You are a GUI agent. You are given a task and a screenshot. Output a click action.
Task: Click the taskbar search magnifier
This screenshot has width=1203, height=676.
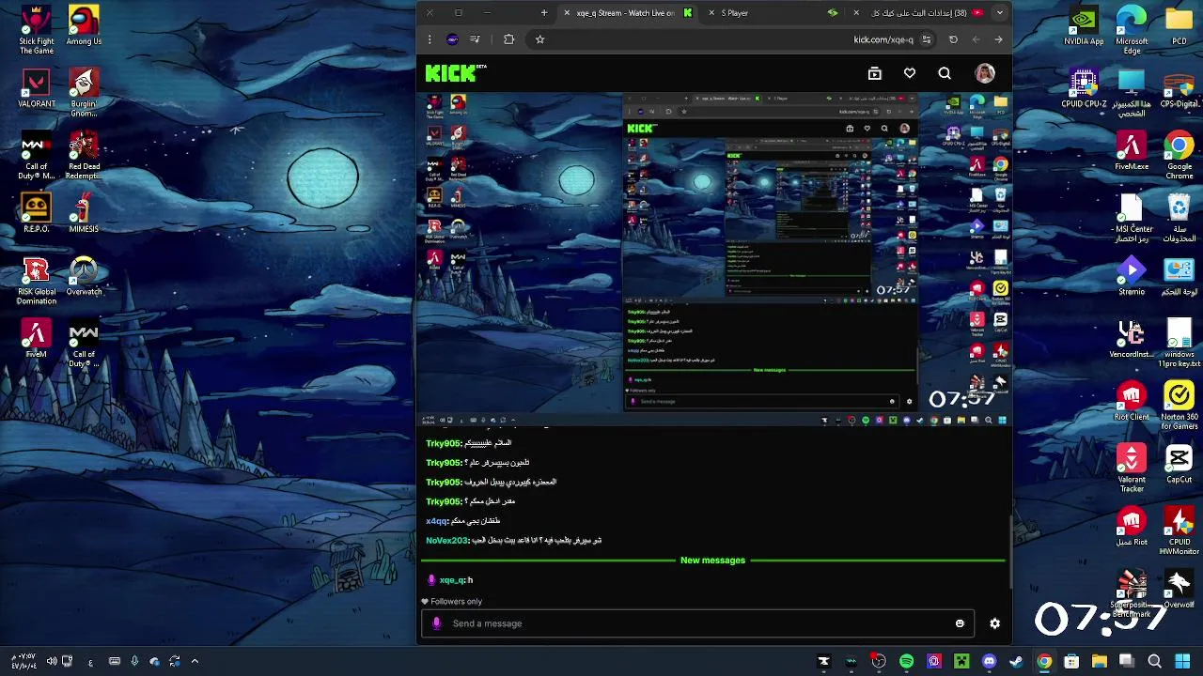point(1154,662)
